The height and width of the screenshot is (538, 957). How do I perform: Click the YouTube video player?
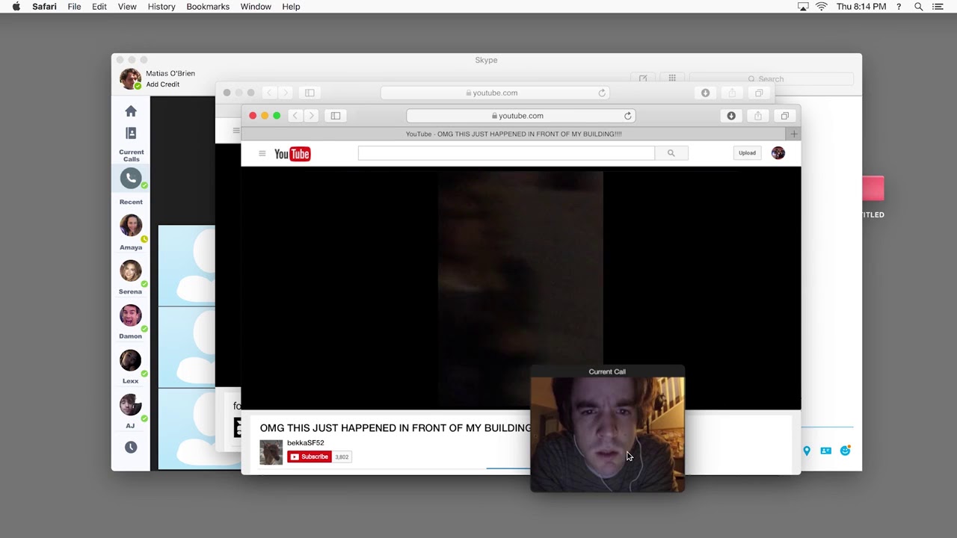click(520, 288)
